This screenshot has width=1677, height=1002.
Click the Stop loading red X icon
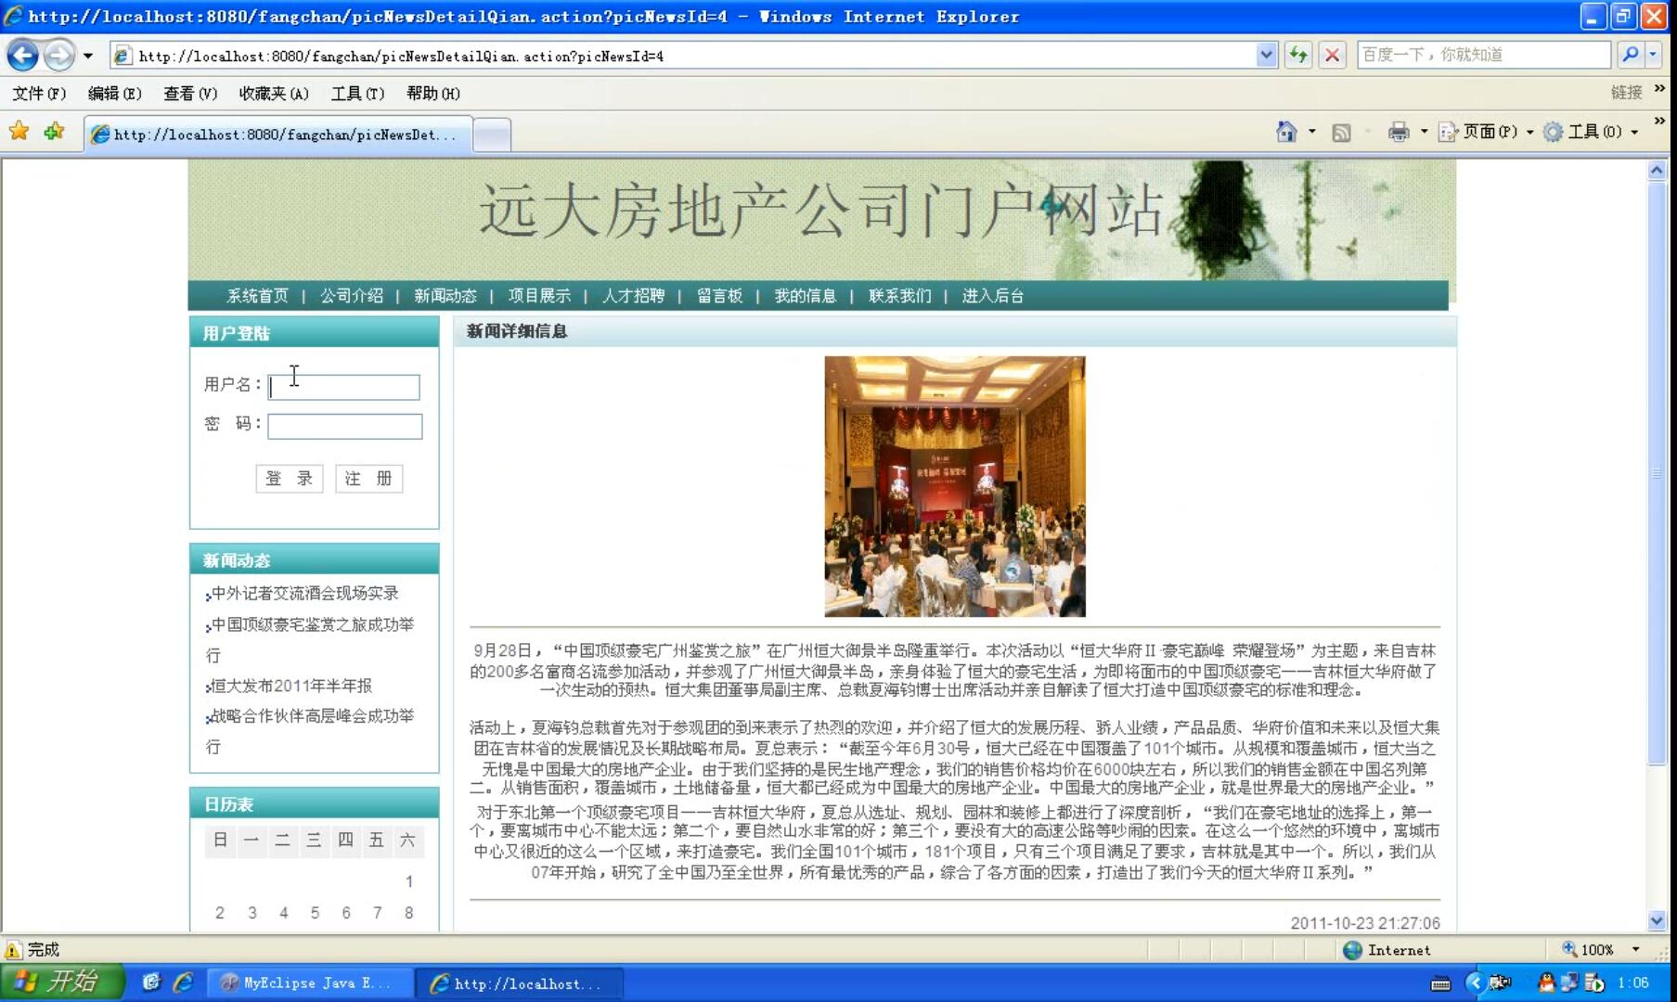tap(1332, 56)
